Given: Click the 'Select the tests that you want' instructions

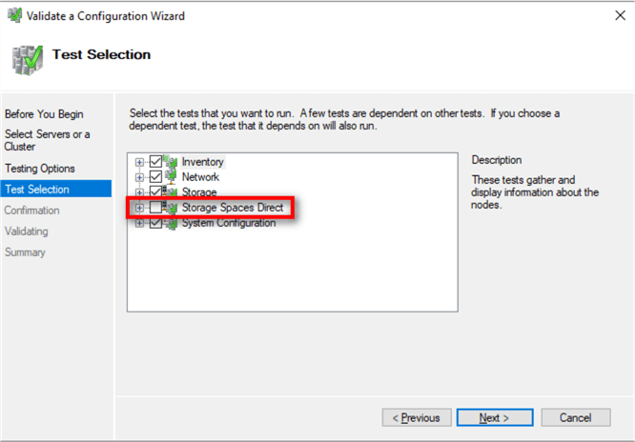Looking at the screenshot, I should (x=344, y=119).
